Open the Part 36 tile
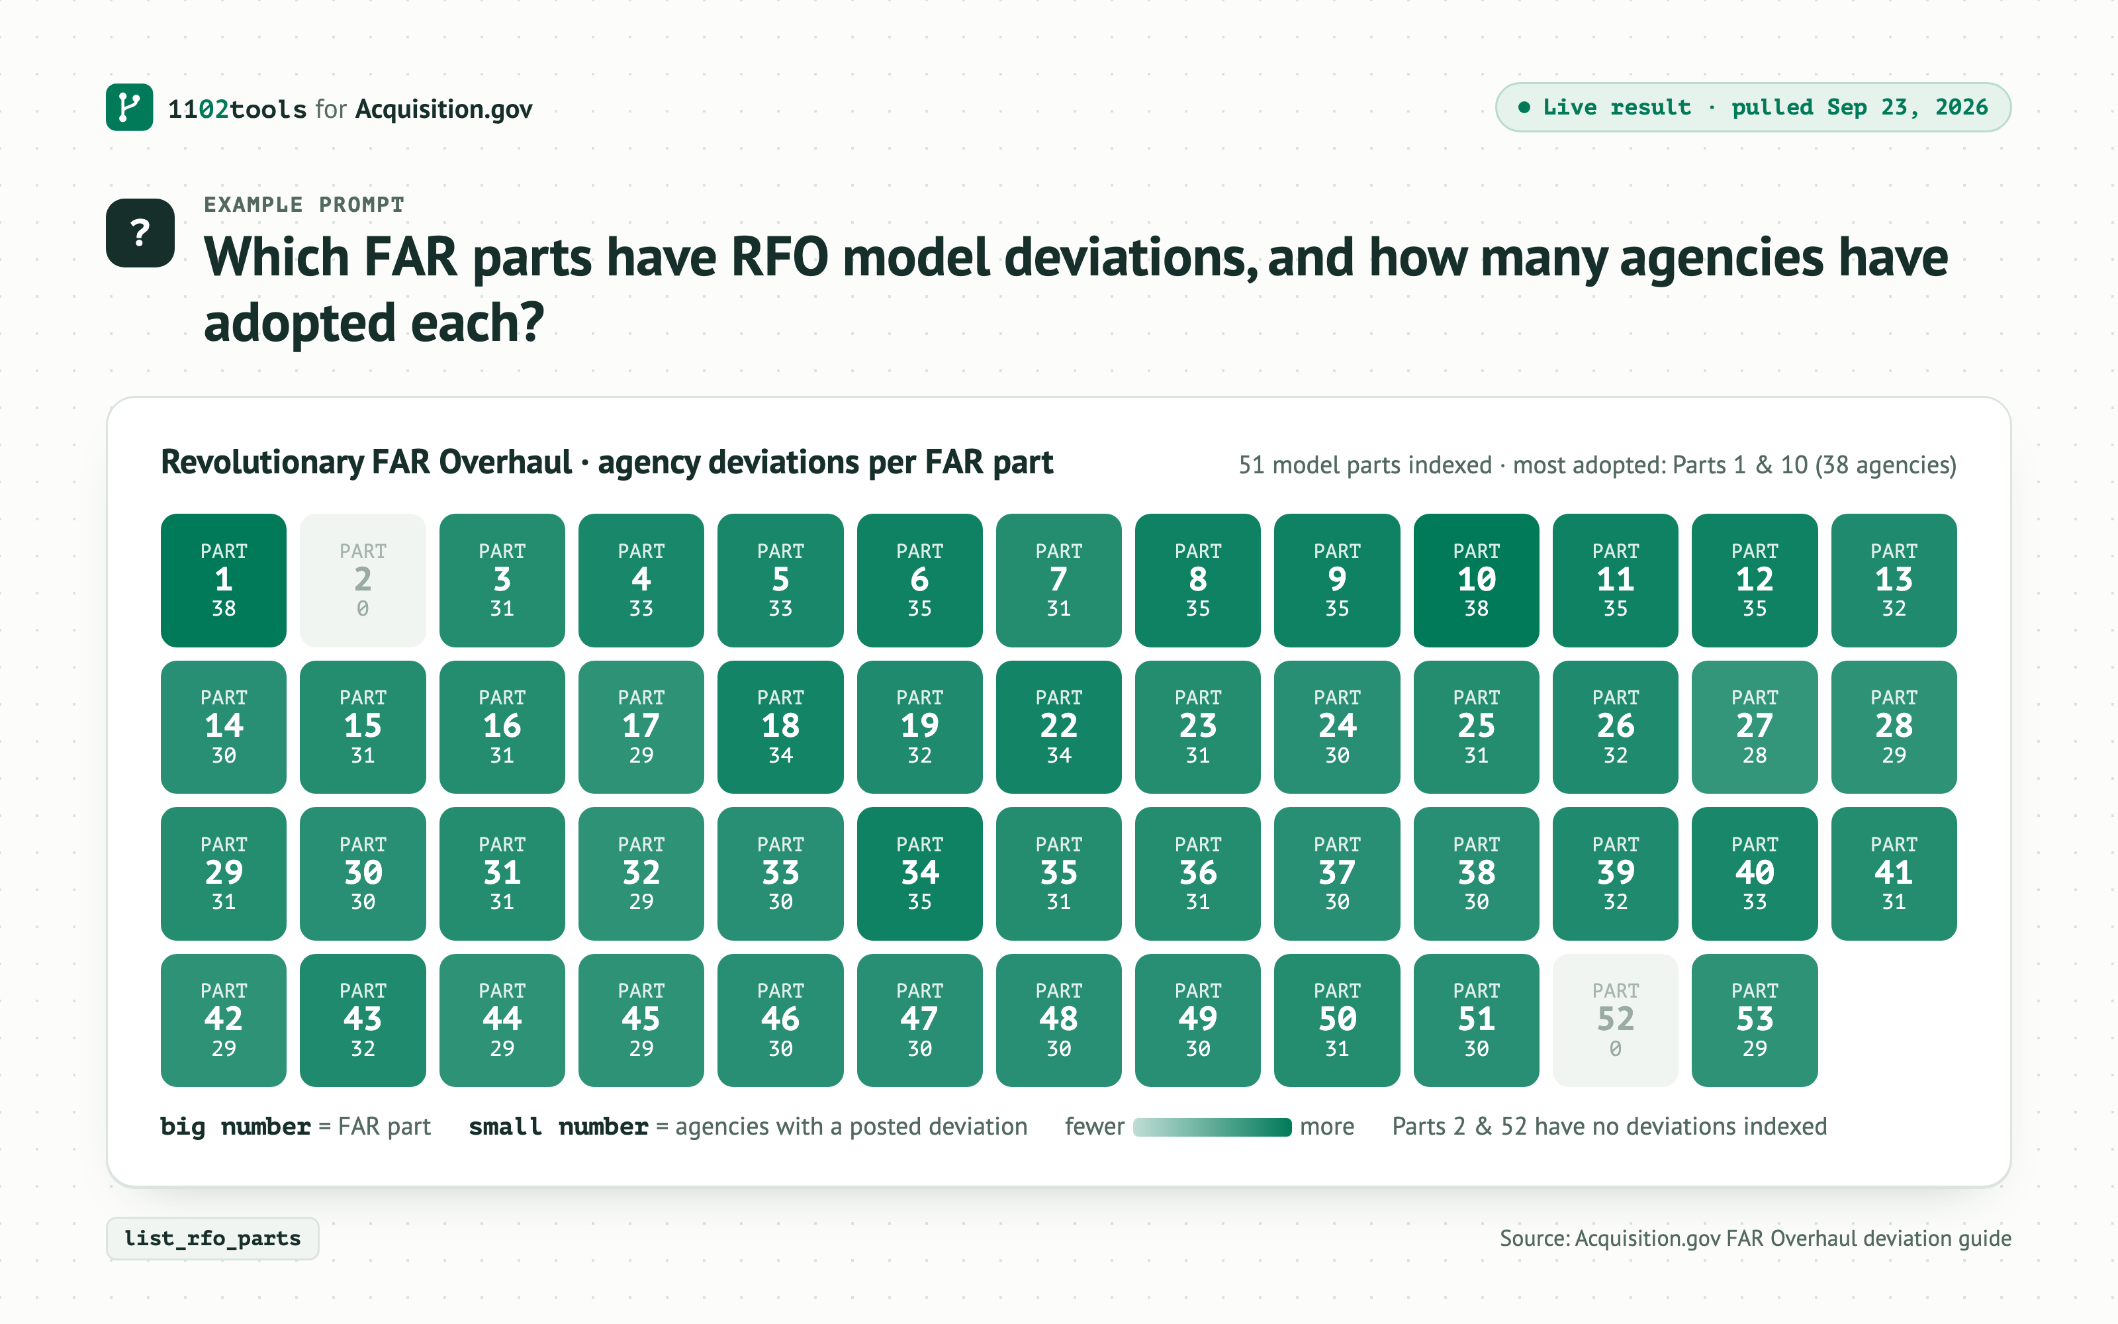2118x1324 pixels. coord(1198,874)
